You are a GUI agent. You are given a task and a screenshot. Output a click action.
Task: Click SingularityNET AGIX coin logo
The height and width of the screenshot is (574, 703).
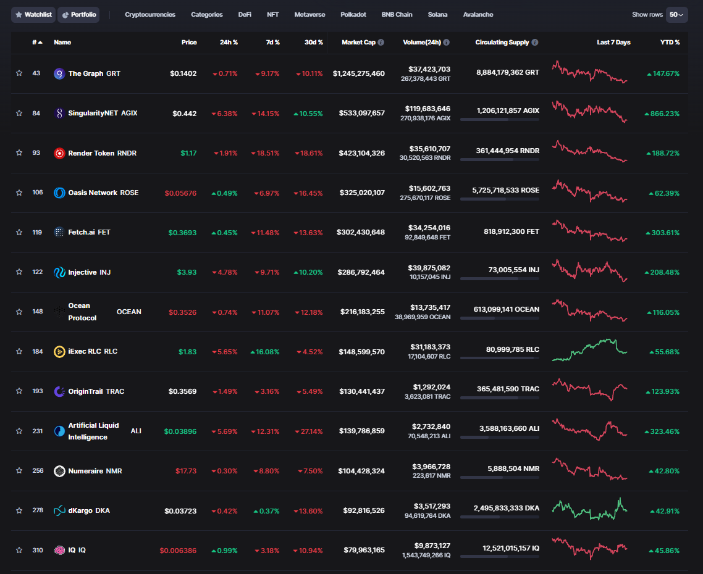click(59, 114)
